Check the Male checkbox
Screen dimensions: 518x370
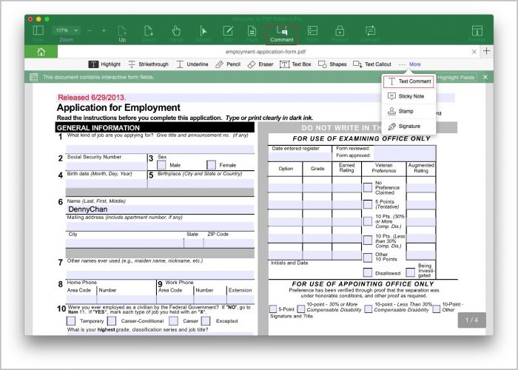tap(161, 164)
